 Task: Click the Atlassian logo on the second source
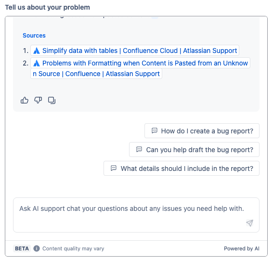37,63
